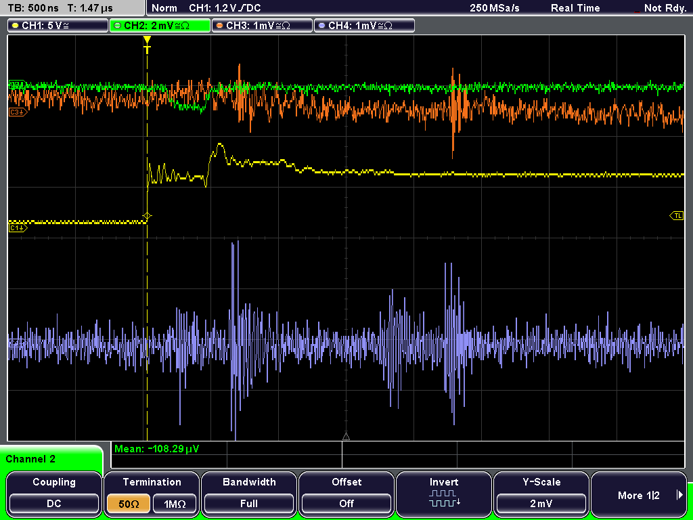The height and width of the screenshot is (520, 693).
Task: Click the CH1: 1.2 V trigger source readout
Action: 225,8
